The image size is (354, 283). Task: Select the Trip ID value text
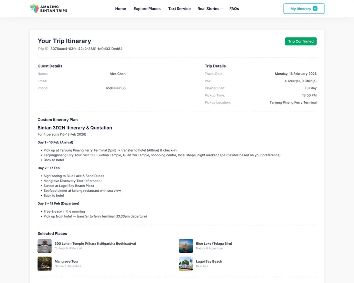(x=86, y=49)
